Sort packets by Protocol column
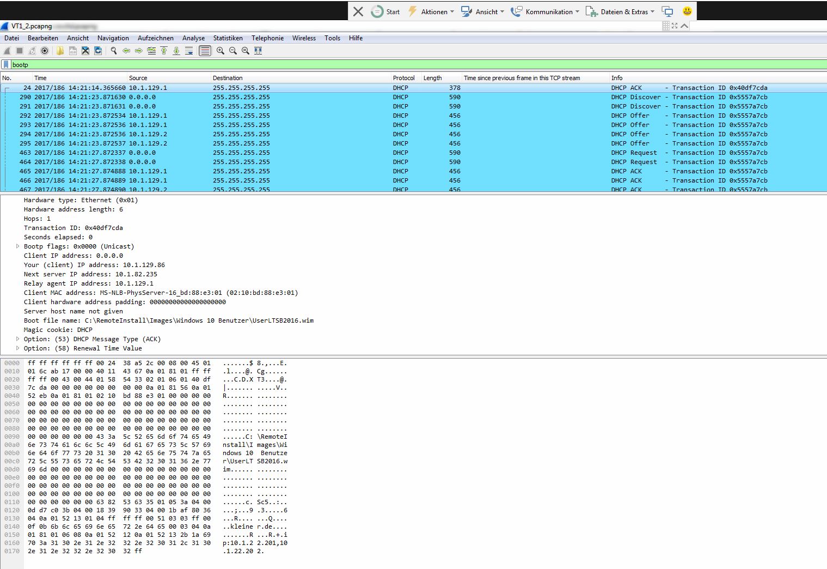 pos(406,78)
